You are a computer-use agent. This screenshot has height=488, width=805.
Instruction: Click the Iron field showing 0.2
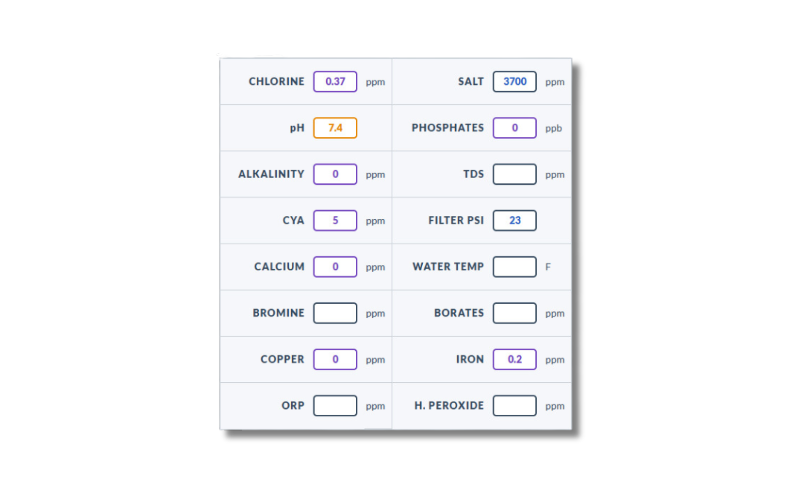pyautogui.click(x=514, y=359)
